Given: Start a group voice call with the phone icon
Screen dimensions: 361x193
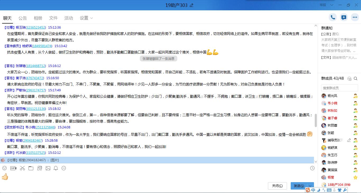Looking at the screenshot, I should (x=333, y=17).
